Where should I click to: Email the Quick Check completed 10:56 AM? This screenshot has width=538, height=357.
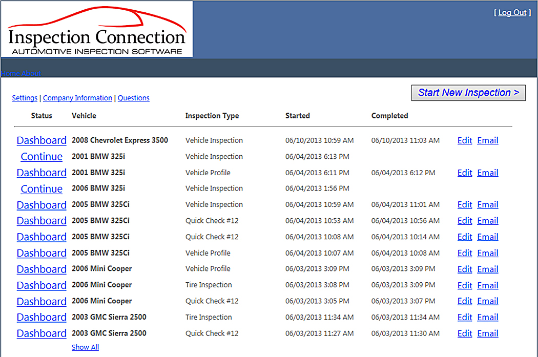(x=488, y=221)
